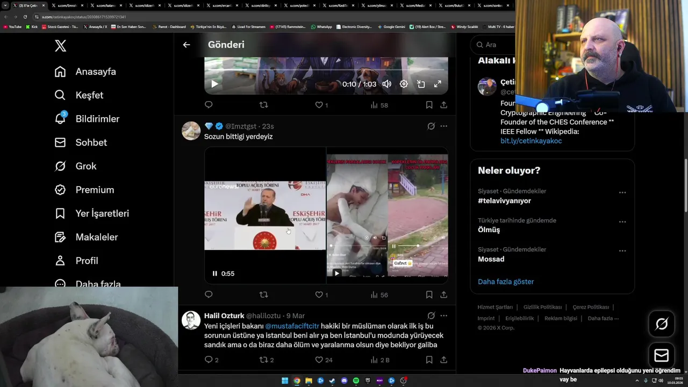The image size is (688, 387).
Task: Open floating messages envelope button
Action: tap(662, 355)
